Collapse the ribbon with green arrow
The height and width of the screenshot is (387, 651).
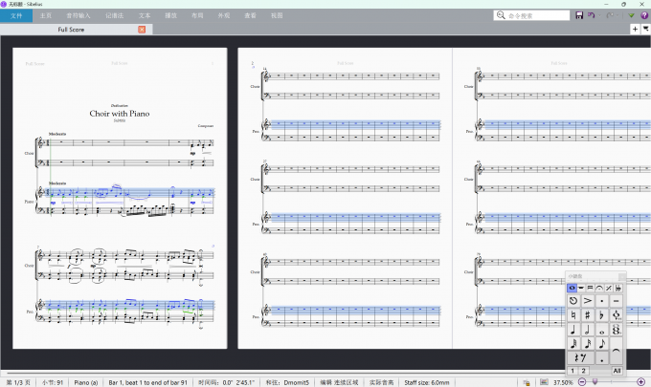point(631,15)
